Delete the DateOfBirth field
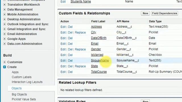The height and width of the screenshot is (102, 182). pyautogui.click(x=70, y=38)
